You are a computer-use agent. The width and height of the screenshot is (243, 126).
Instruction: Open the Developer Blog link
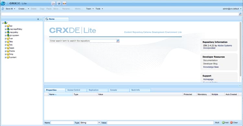pos(210,64)
